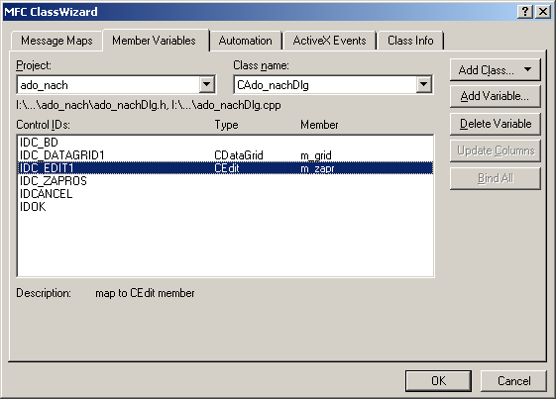
Task: Click the Update Columns button
Action: [x=495, y=150]
